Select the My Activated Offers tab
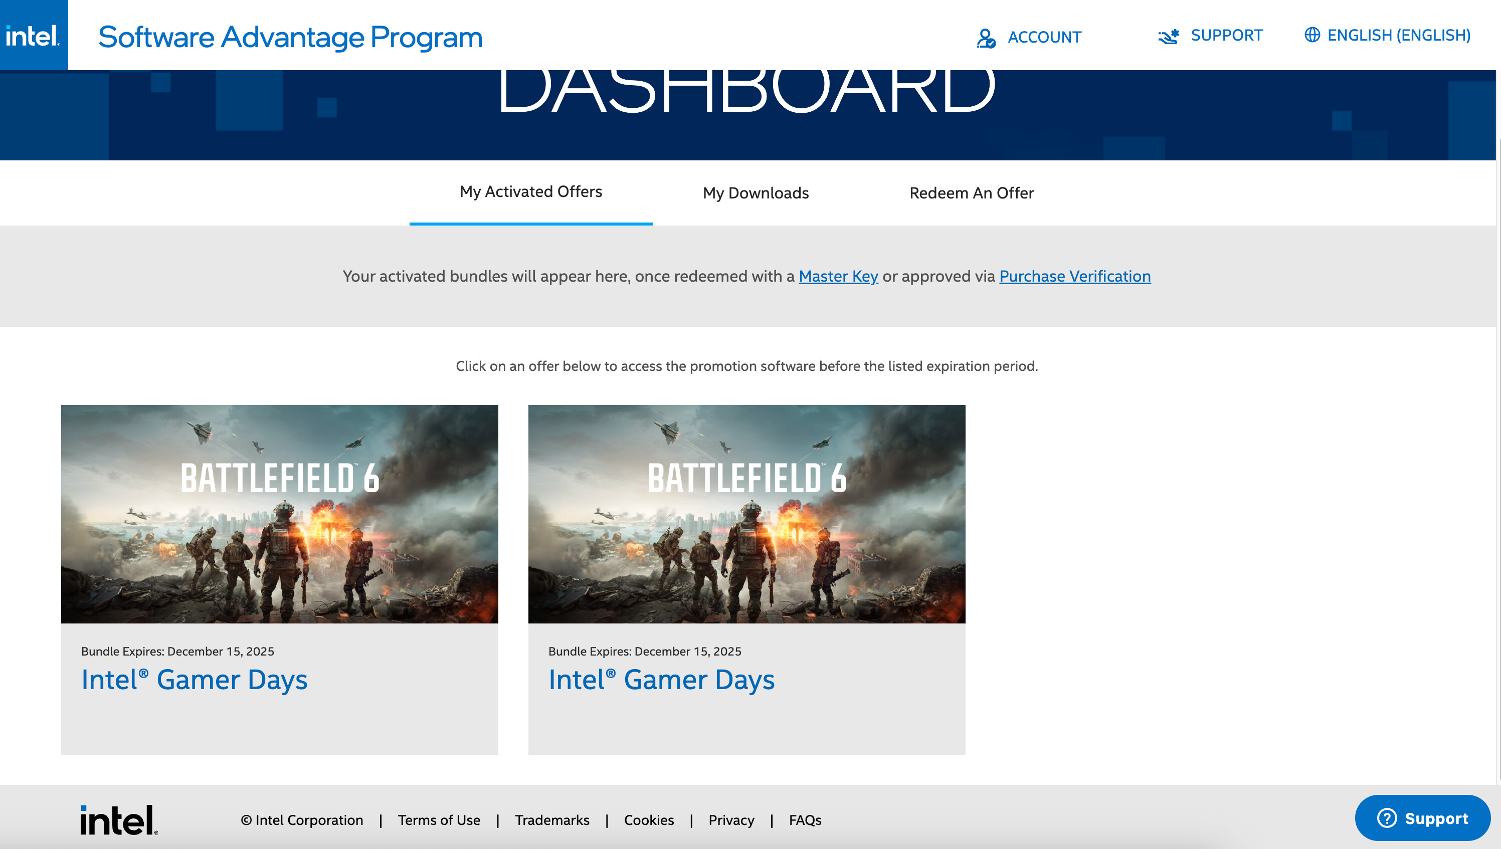Viewport: 1501px width, 849px height. pyautogui.click(x=530, y=192)
